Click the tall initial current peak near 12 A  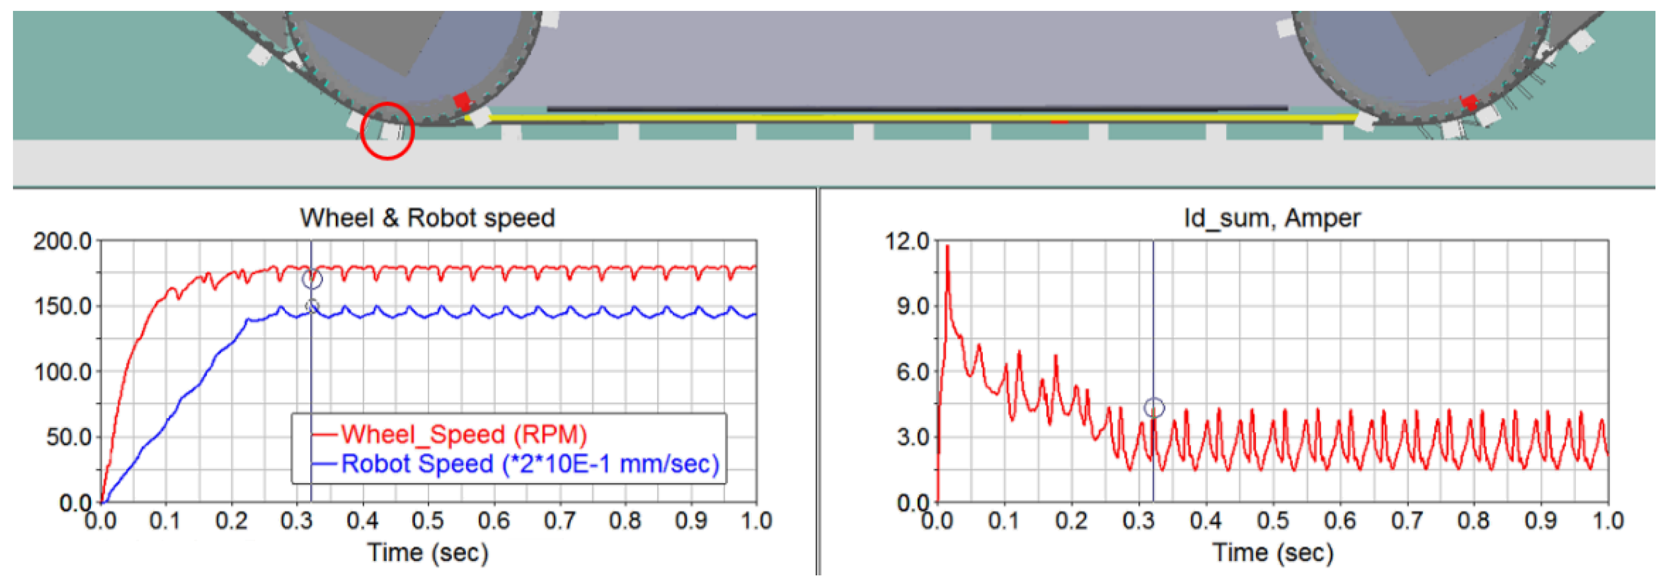click(x=947, y=250)
